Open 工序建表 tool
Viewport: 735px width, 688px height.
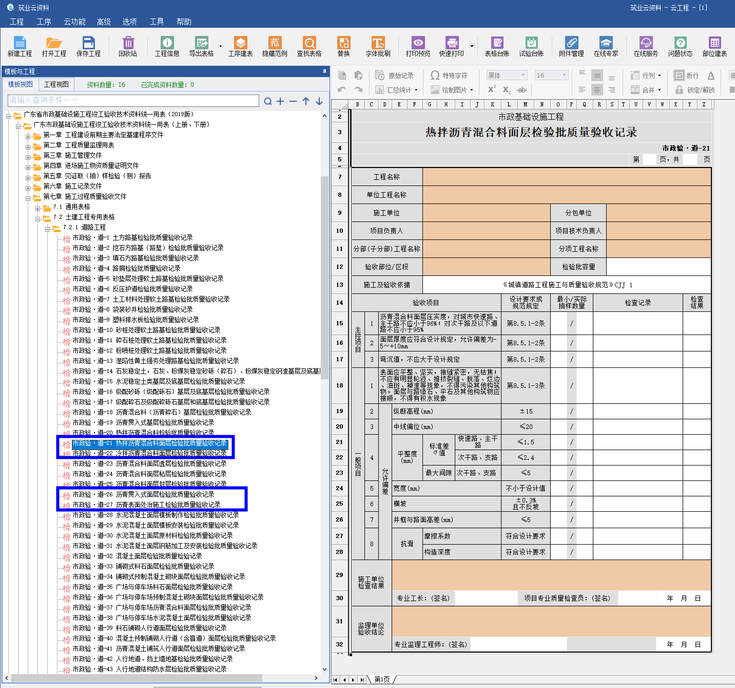point(240,46)
